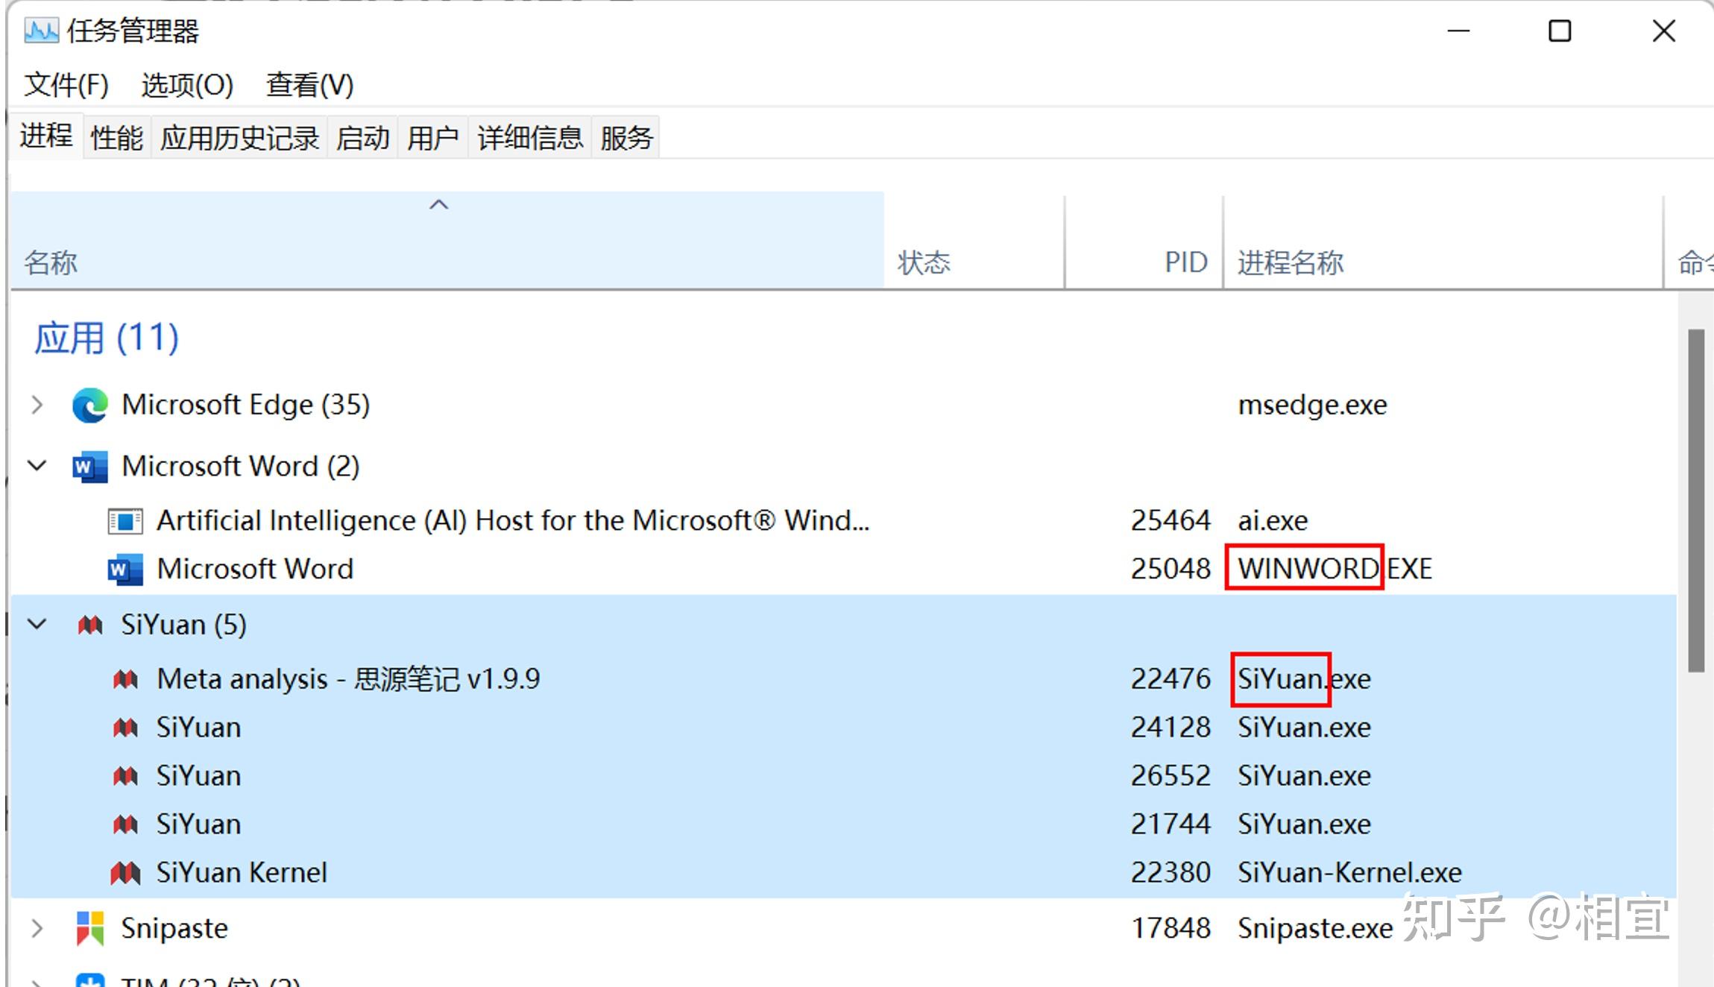Click the msedge.exe process name
1714x987 pixels.
tap(1312, 405)
